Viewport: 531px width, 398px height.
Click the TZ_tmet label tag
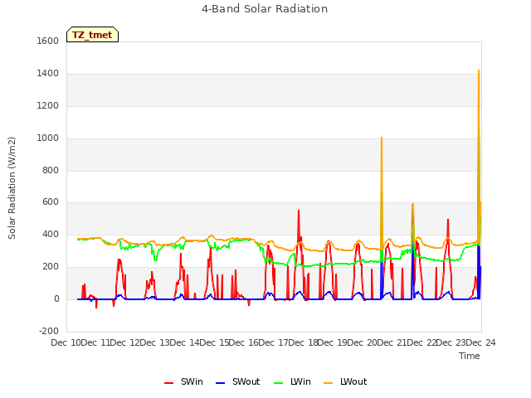92,35
